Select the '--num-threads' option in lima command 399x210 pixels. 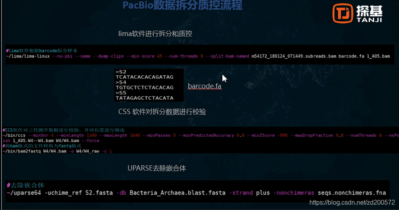pos(181,56)
